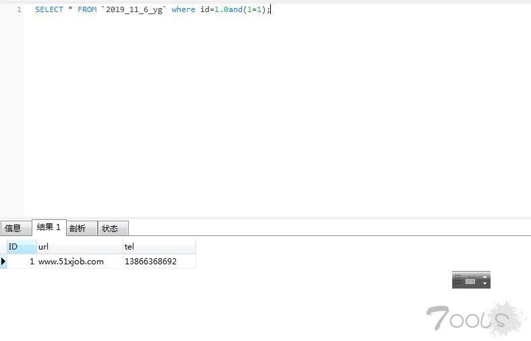Click the line number 1 in editor gutter
Viewport: 531px width, 341px height.
pyautogui.click(x=19, y=9)
